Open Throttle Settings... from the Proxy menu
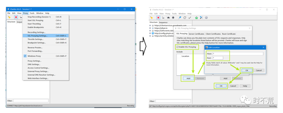 [x=46, y=39]
